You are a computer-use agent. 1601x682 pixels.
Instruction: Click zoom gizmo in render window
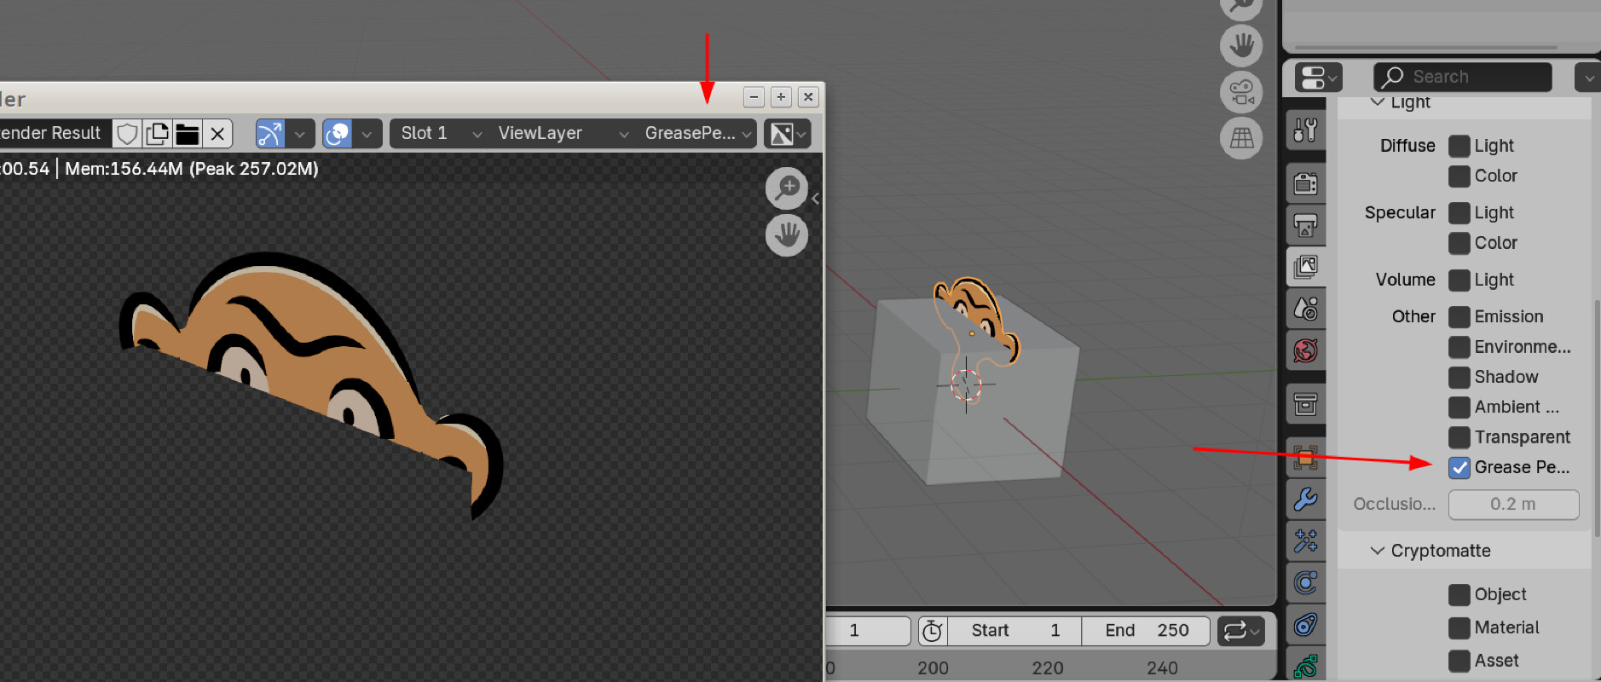(787, 188)
